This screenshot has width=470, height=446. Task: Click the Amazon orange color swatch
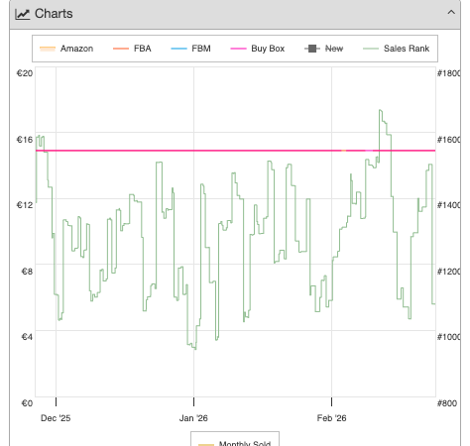point(48,49)
